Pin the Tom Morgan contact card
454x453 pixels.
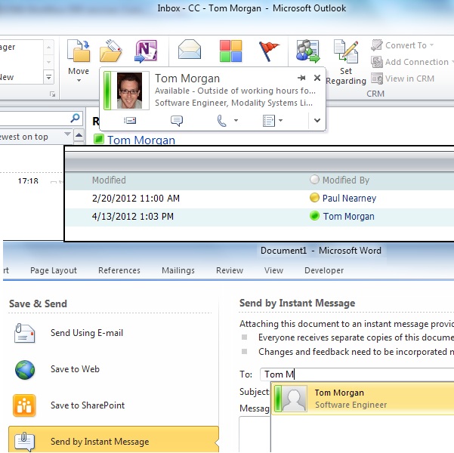(x=301, y=78)
